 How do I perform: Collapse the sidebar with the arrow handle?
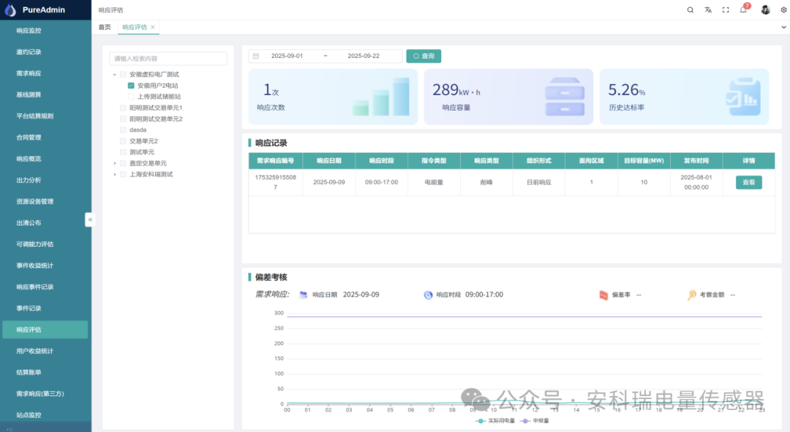pyautogui.click(x=90, y=220)
